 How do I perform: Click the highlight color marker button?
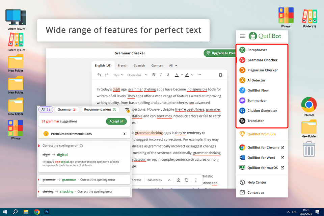tap(187, 75)
